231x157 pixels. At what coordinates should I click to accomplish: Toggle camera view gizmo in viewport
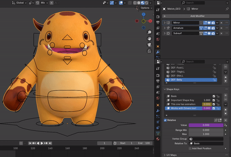[149, 45]
